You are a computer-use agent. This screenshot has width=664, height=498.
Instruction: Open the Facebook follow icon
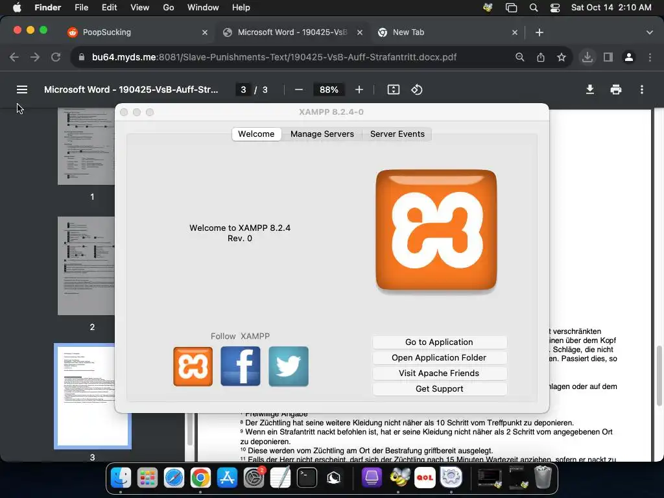241,366
